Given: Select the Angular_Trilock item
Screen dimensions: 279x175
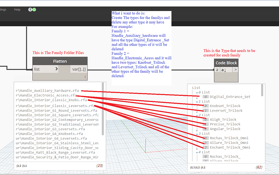Looking at the screenshot, I should 225,129.
